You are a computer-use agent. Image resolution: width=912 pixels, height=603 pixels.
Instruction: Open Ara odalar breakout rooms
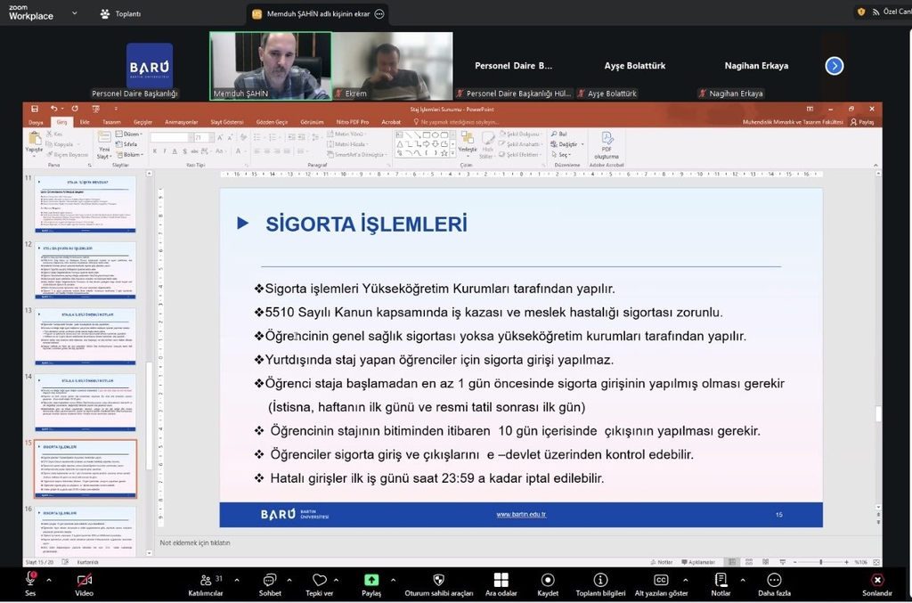[x=501, y=580]
